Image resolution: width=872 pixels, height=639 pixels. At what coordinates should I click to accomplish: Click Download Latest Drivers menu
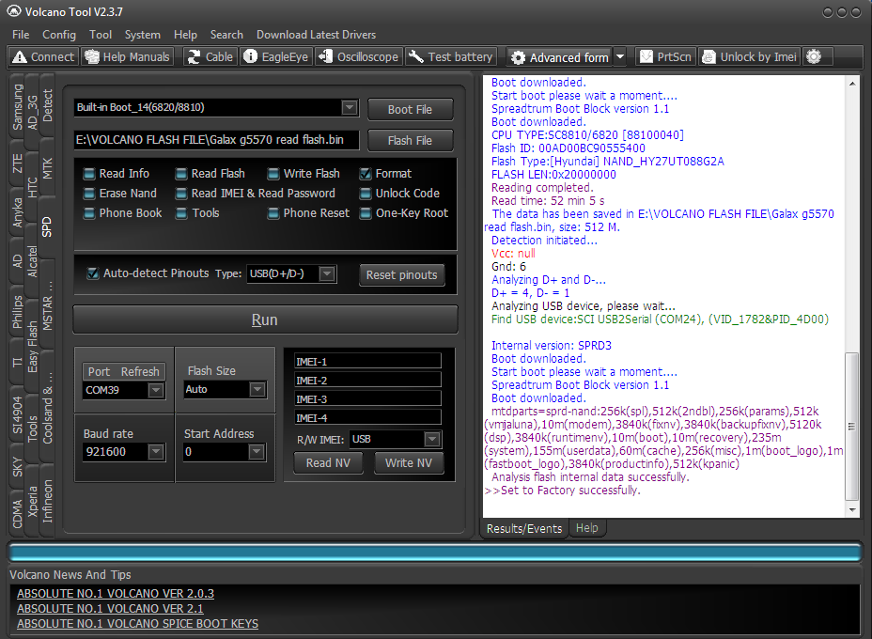click(x=316, y=35)
